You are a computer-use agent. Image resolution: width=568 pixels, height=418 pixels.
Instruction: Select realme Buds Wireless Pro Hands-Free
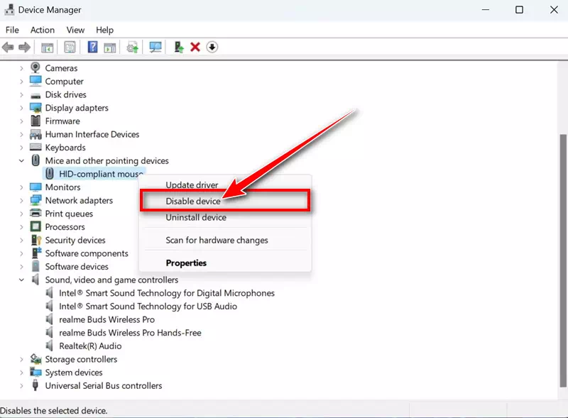(x=130, y=333)
